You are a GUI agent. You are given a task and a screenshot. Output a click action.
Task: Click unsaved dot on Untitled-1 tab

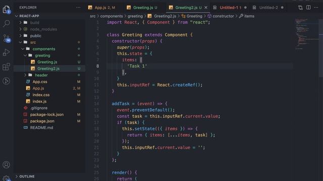click(x=245, y=8)
